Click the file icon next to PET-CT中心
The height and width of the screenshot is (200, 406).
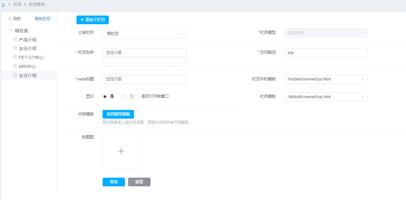tap(15, 57)
